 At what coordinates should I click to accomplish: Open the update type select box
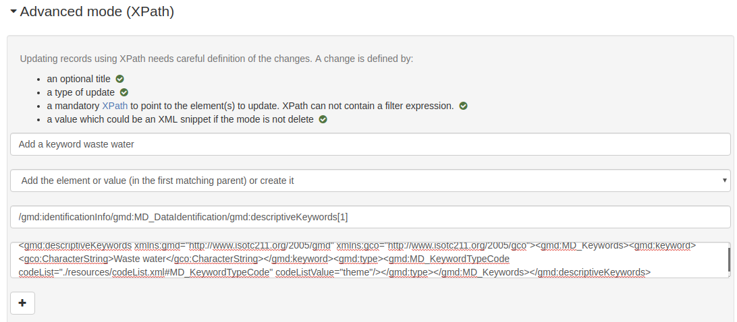(371, 181)
